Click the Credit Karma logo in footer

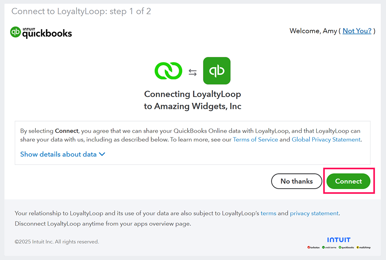pos(329,248)
